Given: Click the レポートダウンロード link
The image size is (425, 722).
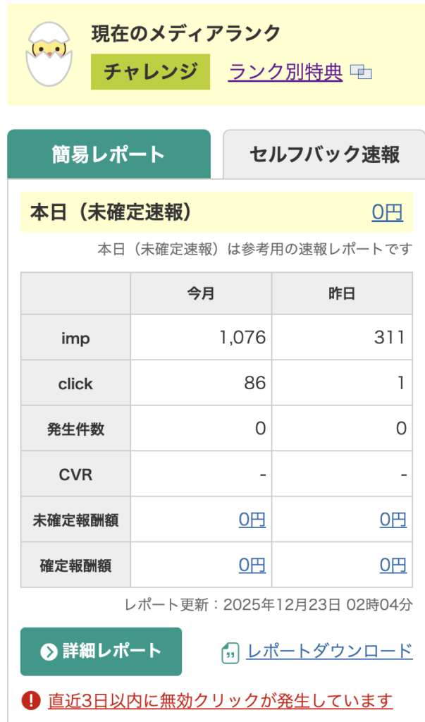Looking at the screenshot, I should pos(328,651).
